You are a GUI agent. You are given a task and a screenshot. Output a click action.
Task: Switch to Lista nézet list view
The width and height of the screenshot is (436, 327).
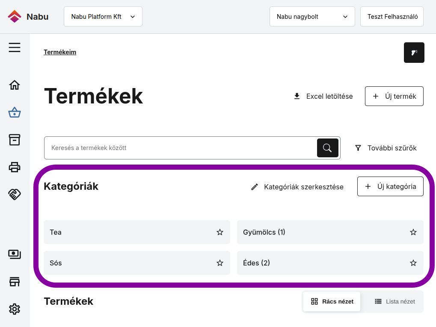[395, 301]
